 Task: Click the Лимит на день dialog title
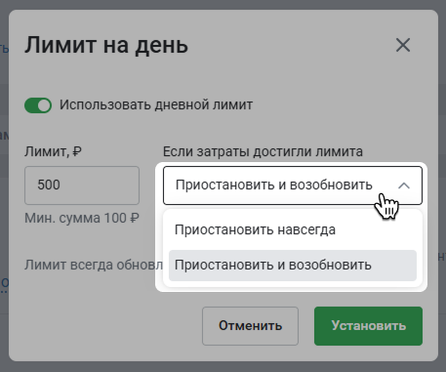(106, 45)
